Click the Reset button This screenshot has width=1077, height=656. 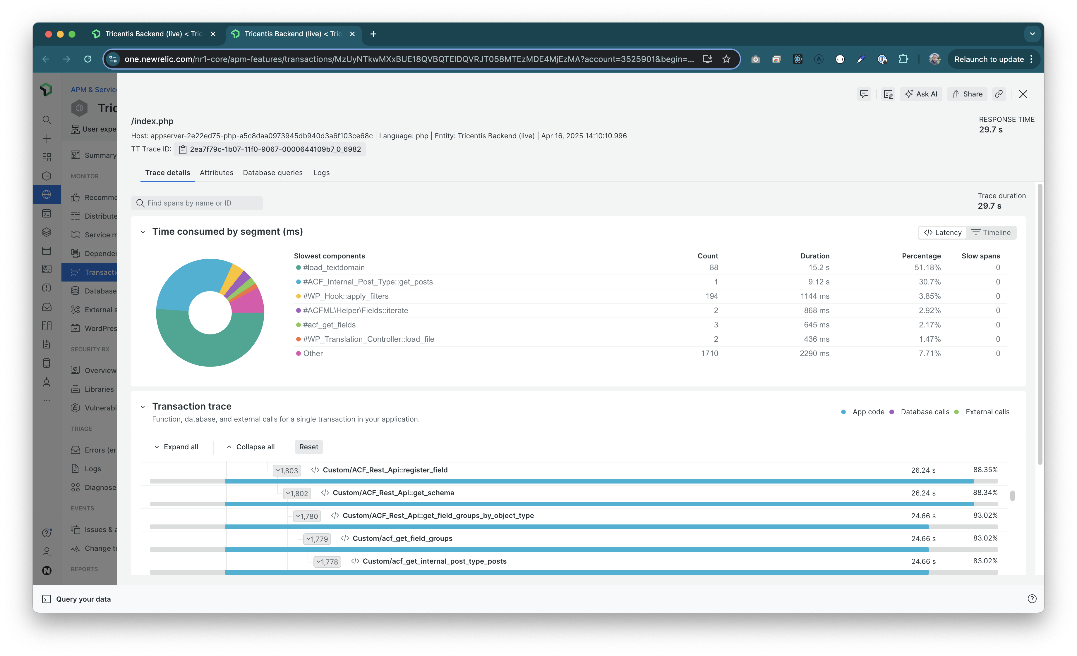pos(308,447)
